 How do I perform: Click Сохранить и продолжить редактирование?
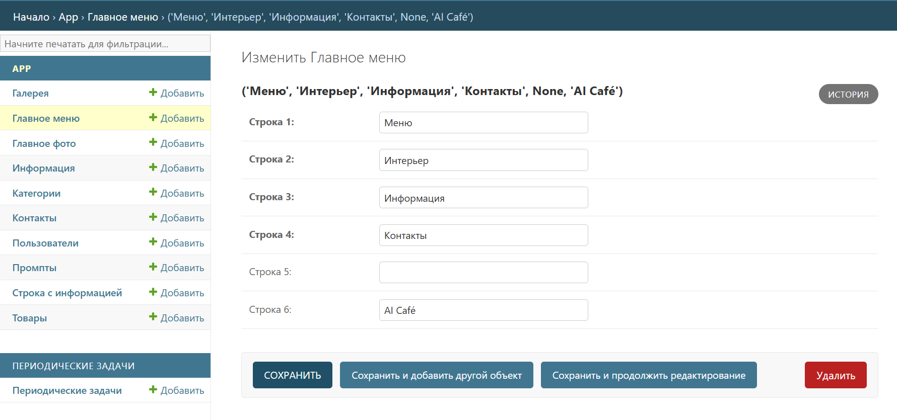coord(648,375)
